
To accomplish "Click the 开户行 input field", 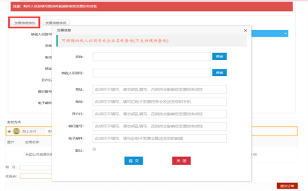I will pyautogui.click(x=160, y=114).
